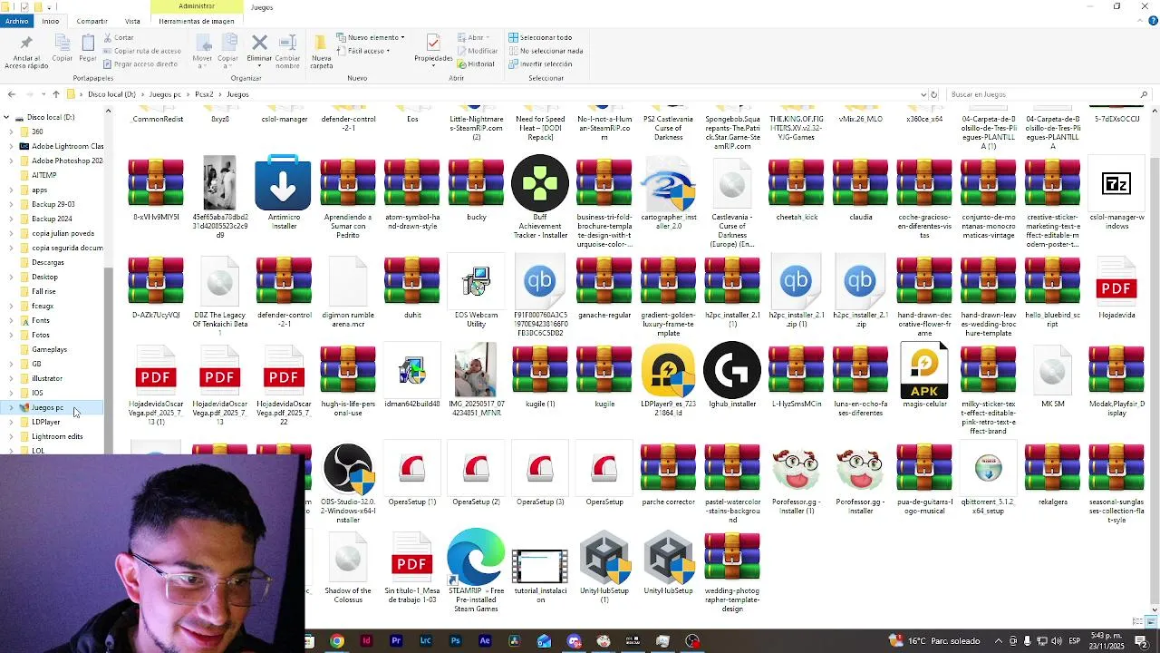The height and width of the screenshot is (653, 1160).
Task: Open After Effects from the taskbar
Action: tap(485, 641)
